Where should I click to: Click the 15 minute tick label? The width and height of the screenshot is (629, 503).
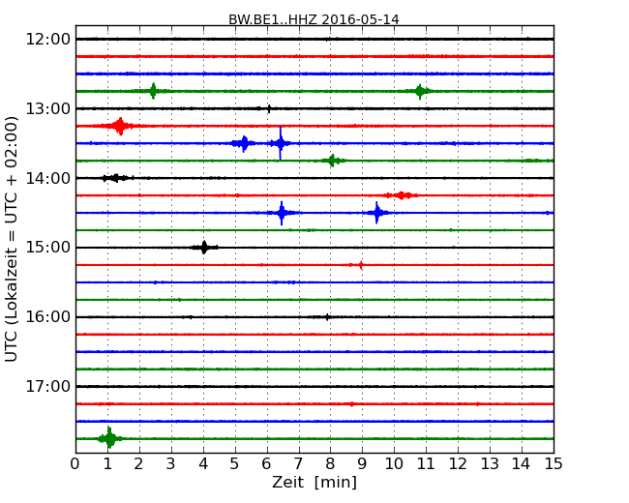tap(554, 464)
